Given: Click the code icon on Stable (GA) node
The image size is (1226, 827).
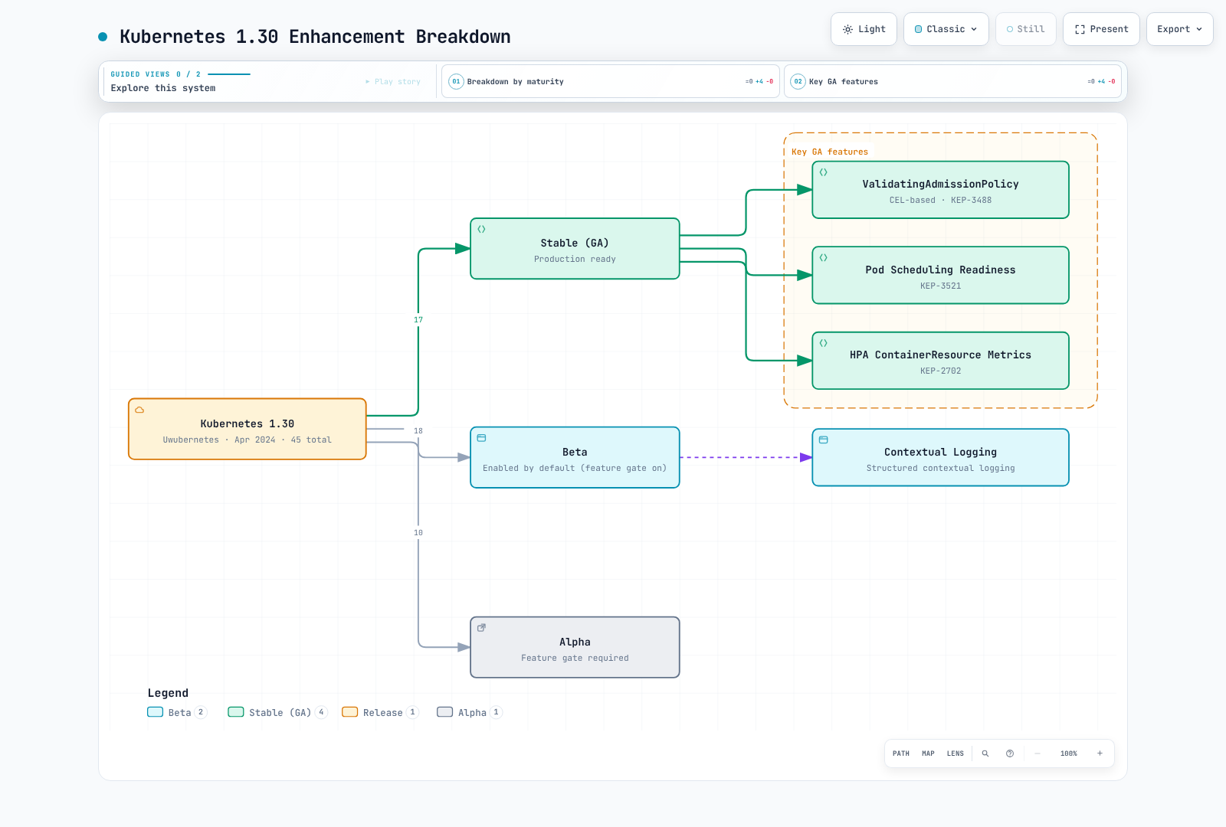Looking at the screenshot, I should 481,229.
